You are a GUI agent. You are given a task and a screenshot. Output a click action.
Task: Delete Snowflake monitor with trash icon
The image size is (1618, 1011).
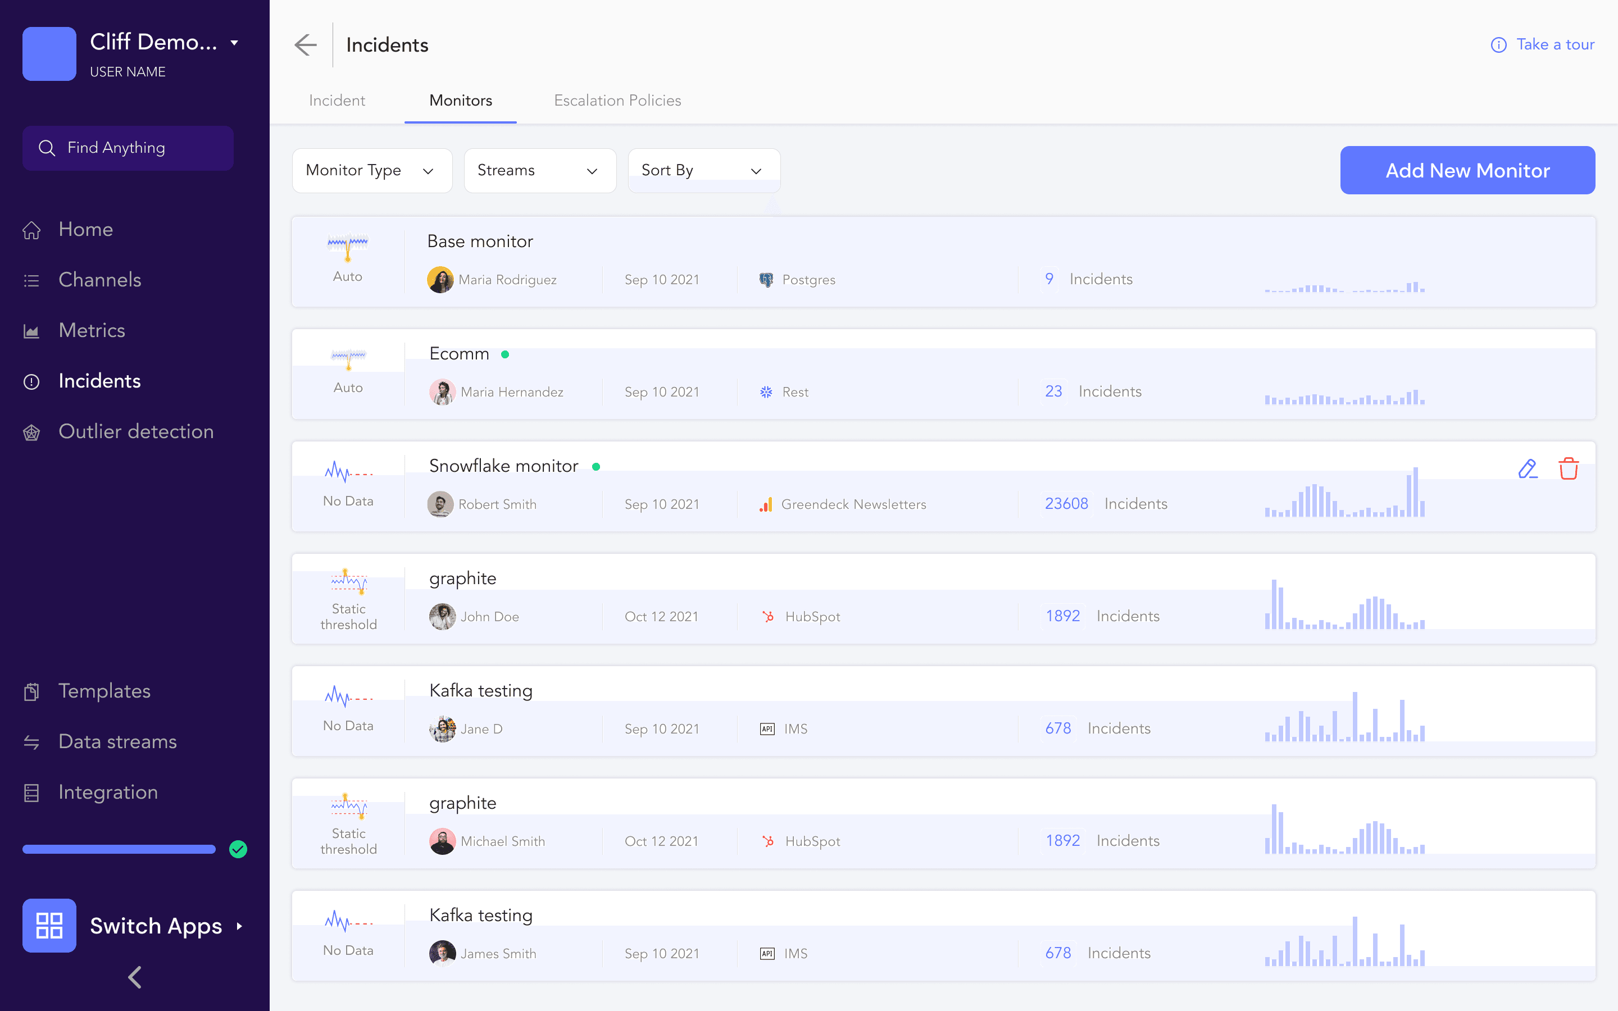(x=1568, y=469)
